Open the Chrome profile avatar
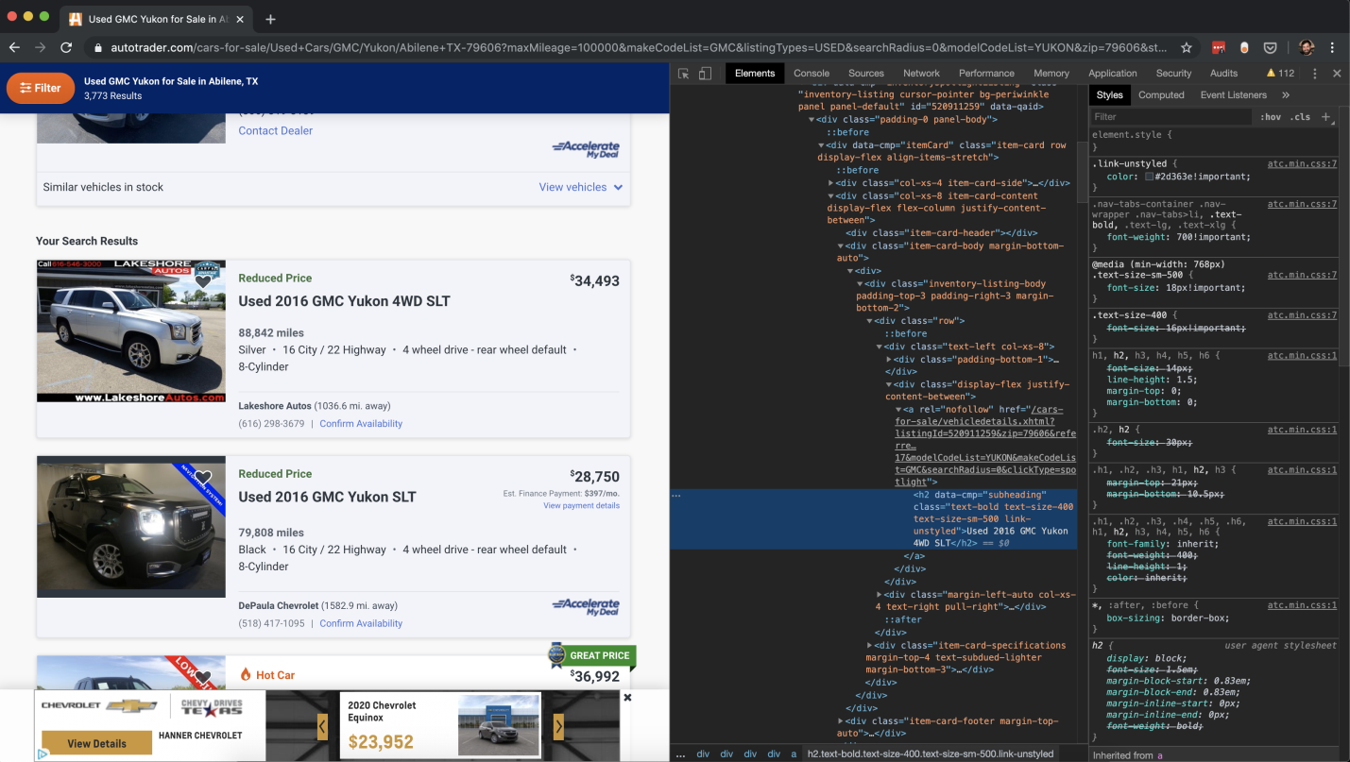The height and width of the screenshot is (762, 1350). (1306, 47)
